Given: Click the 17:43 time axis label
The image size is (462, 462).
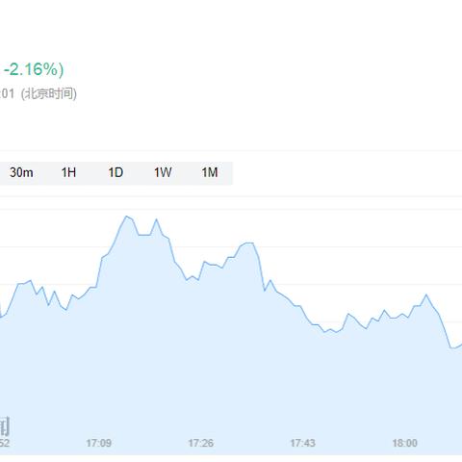Looking at the screenshot, I should (x=302, y=443).
